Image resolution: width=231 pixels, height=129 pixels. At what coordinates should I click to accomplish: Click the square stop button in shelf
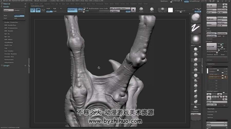133,10
